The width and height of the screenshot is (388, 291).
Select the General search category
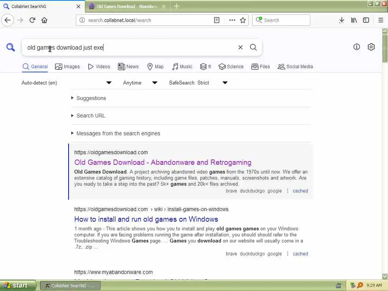(x=35, y=67)
